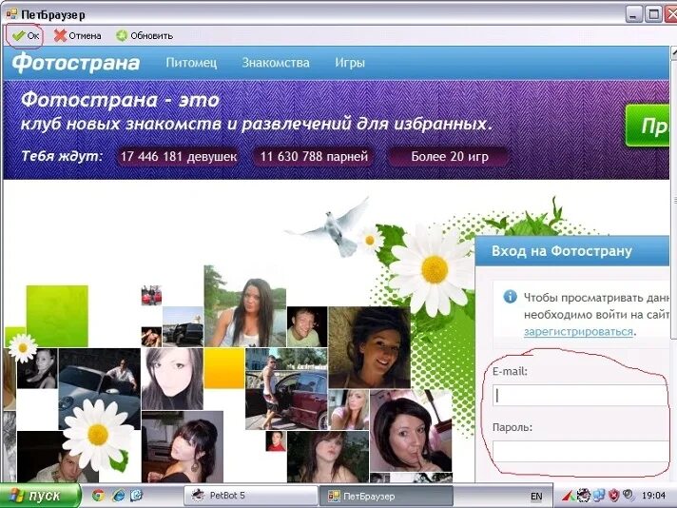This screenshot has width=677, height=508.
Task: Switch to ПетБраузер taskbar button
Action: click(x=386, y=496)
